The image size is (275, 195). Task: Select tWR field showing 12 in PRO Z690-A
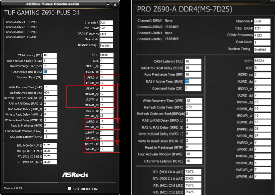194,101
